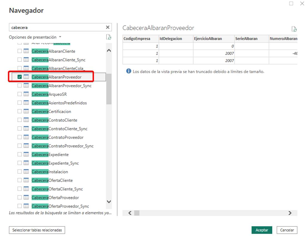
Task: Click Seleccionar tablas relacionadas button
Action: coord(37,230)
